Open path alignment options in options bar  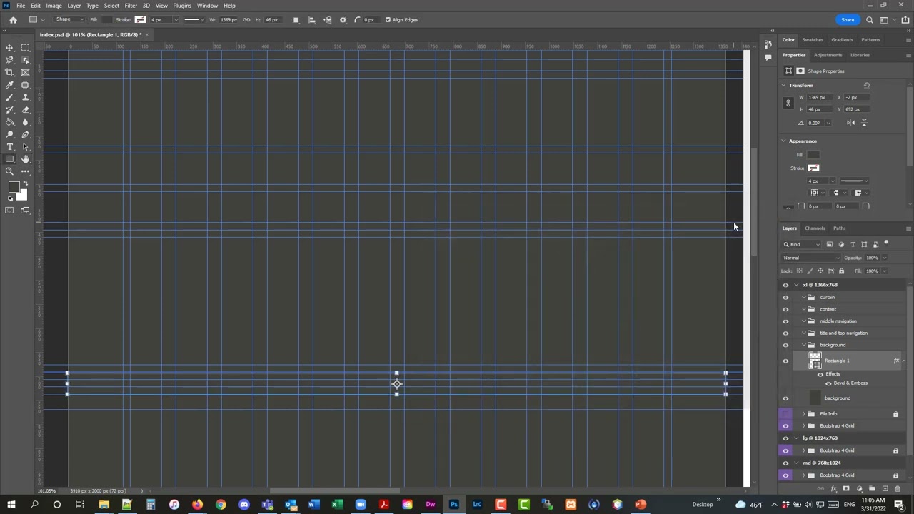(x=312, y=20)
